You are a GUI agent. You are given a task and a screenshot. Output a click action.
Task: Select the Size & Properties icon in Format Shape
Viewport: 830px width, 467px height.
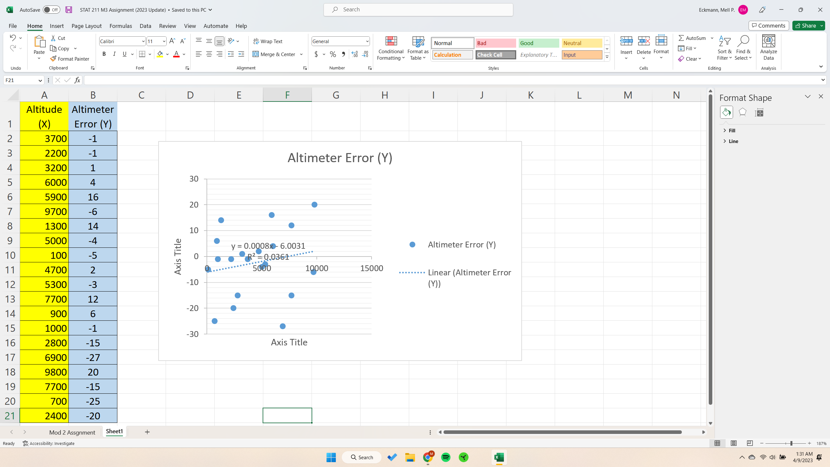tap(759, 113)
